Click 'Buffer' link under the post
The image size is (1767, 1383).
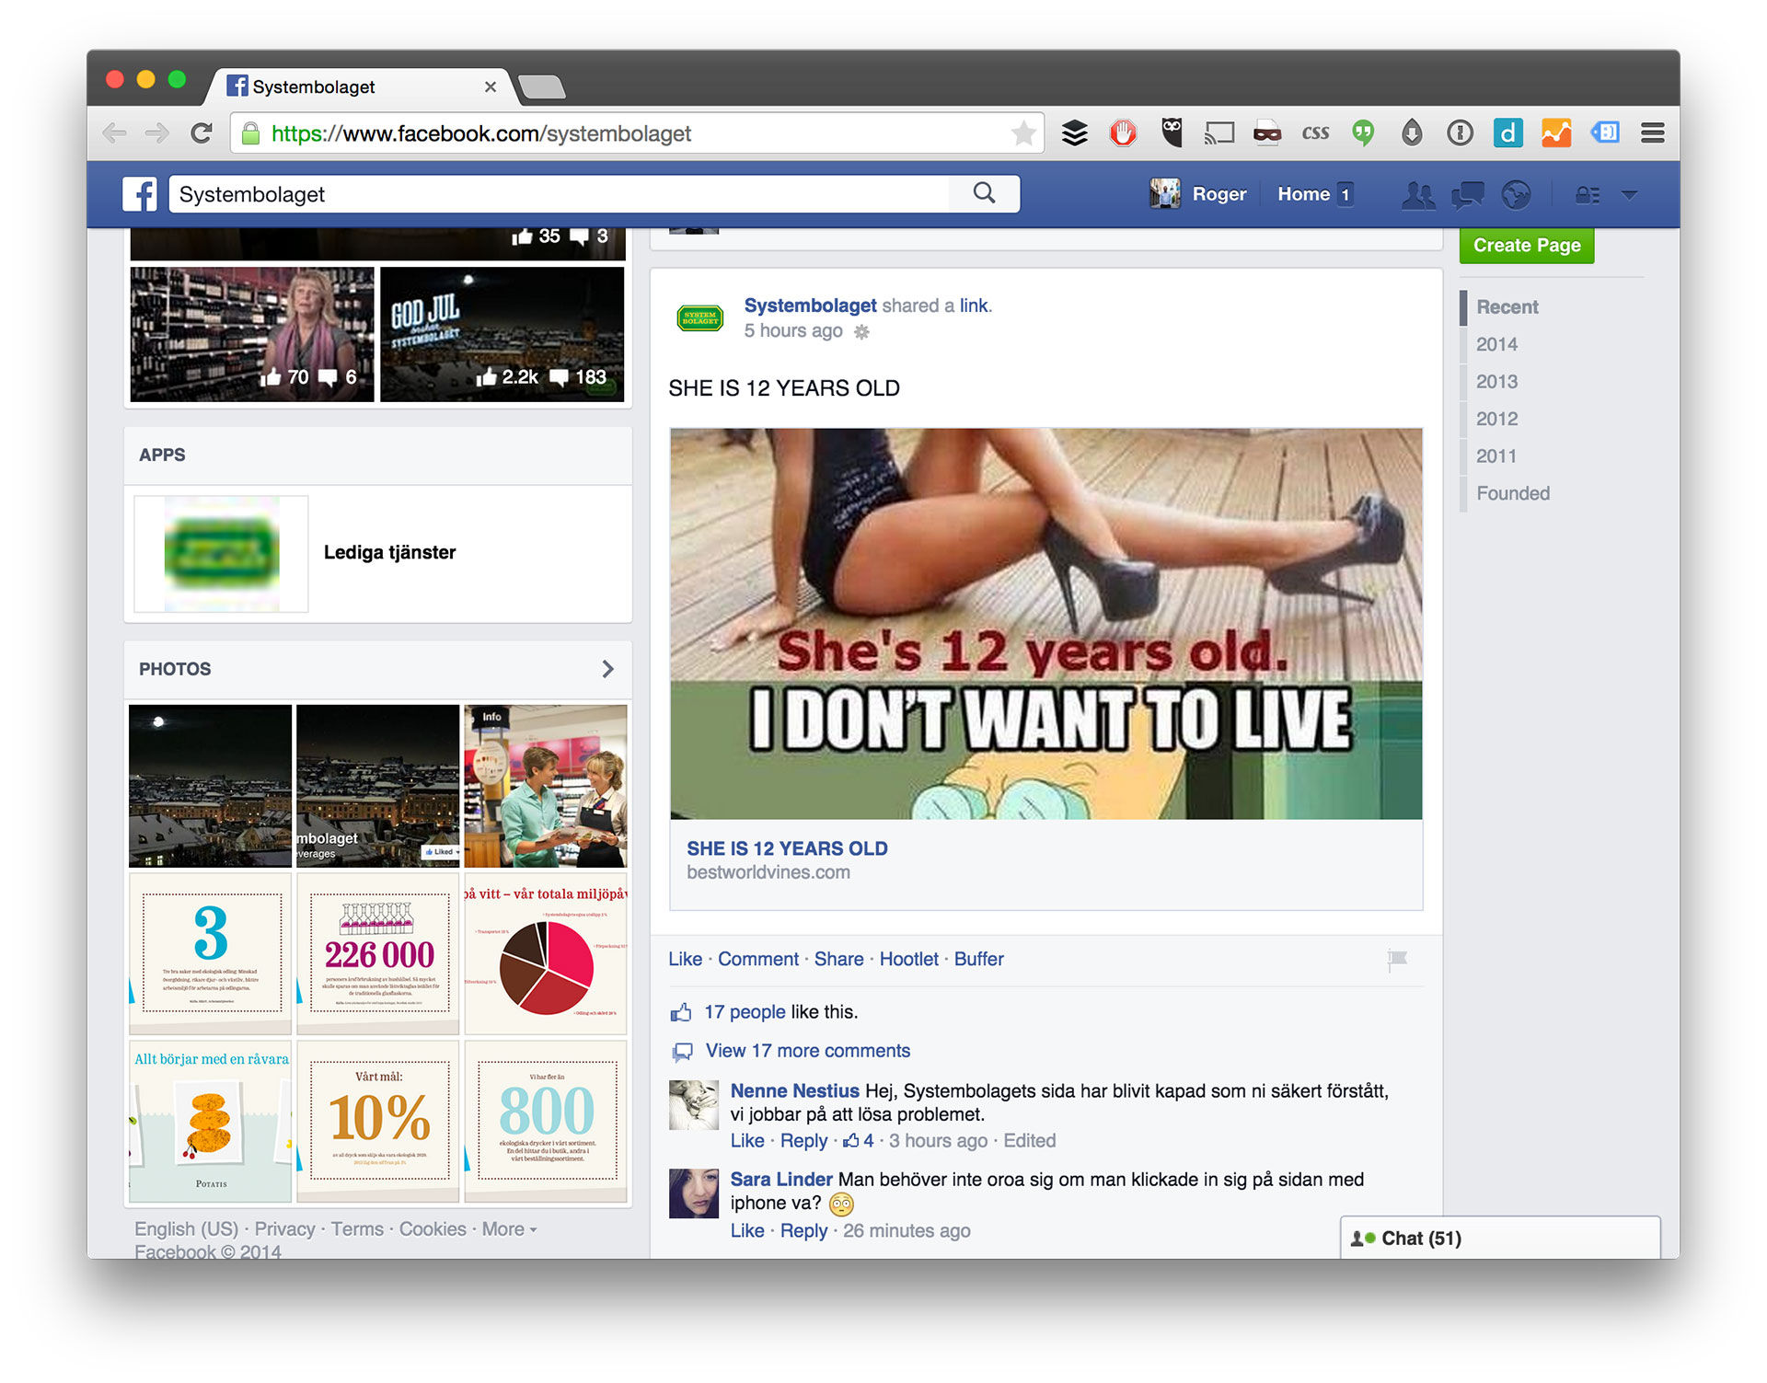click(978, 960)
